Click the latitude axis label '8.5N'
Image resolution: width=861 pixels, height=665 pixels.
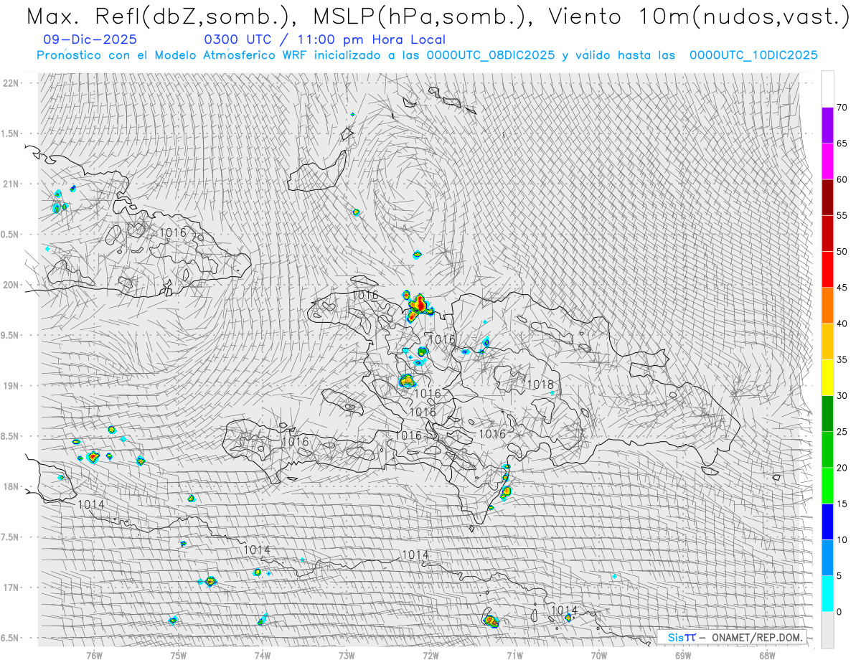[x=11, y=436]
